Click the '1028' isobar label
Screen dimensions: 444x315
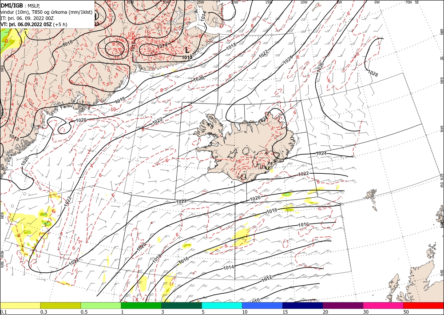click(373, 73)
